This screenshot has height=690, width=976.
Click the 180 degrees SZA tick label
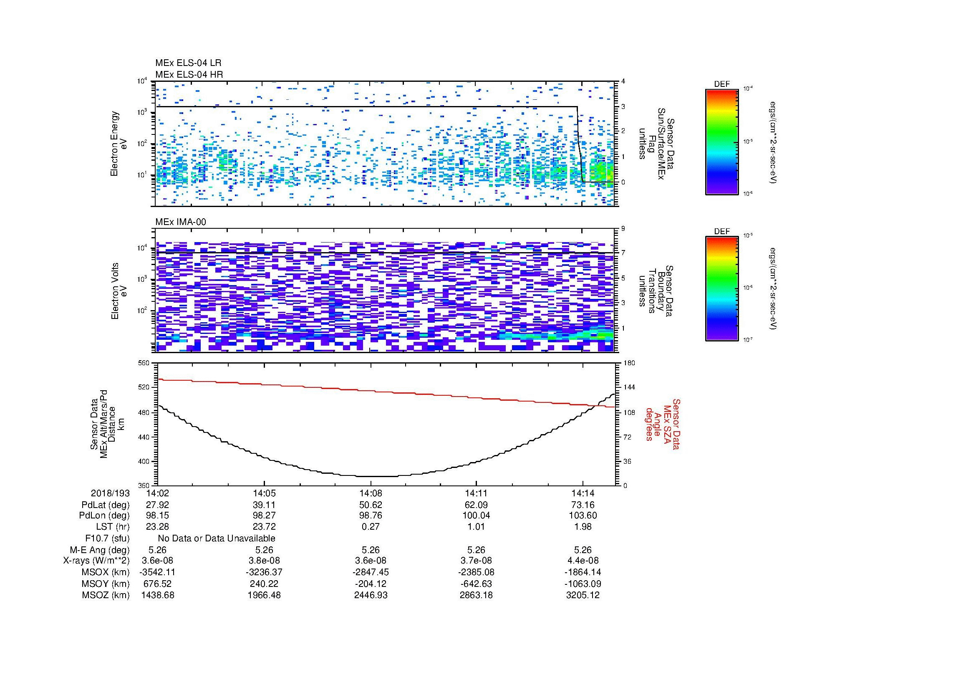point(629,363)
